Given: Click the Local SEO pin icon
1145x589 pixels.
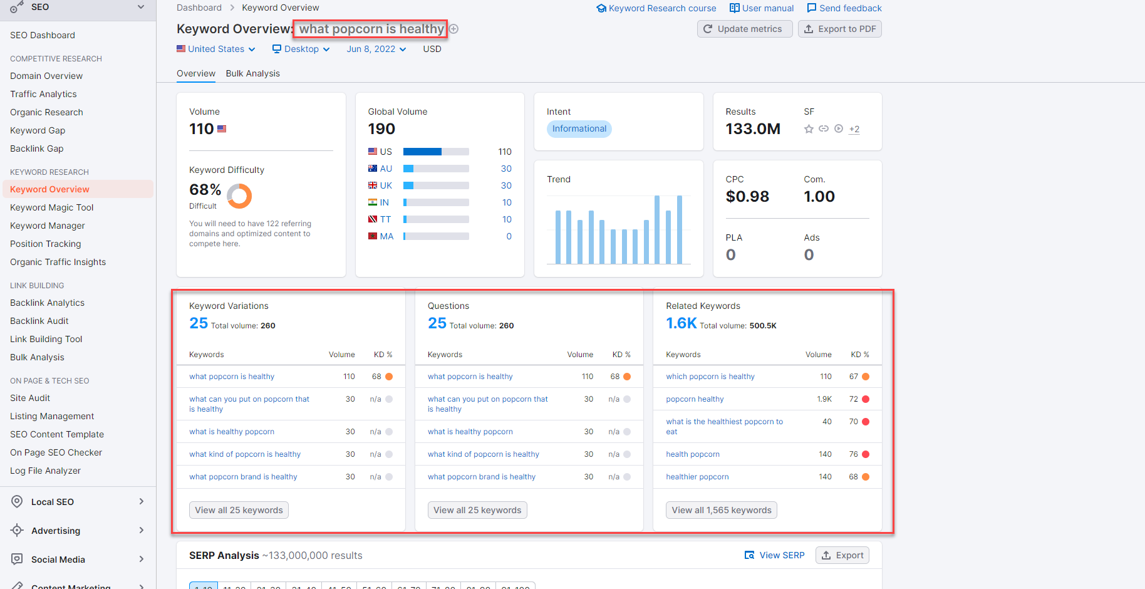Looking at the screenshot, I should (18, 501).
